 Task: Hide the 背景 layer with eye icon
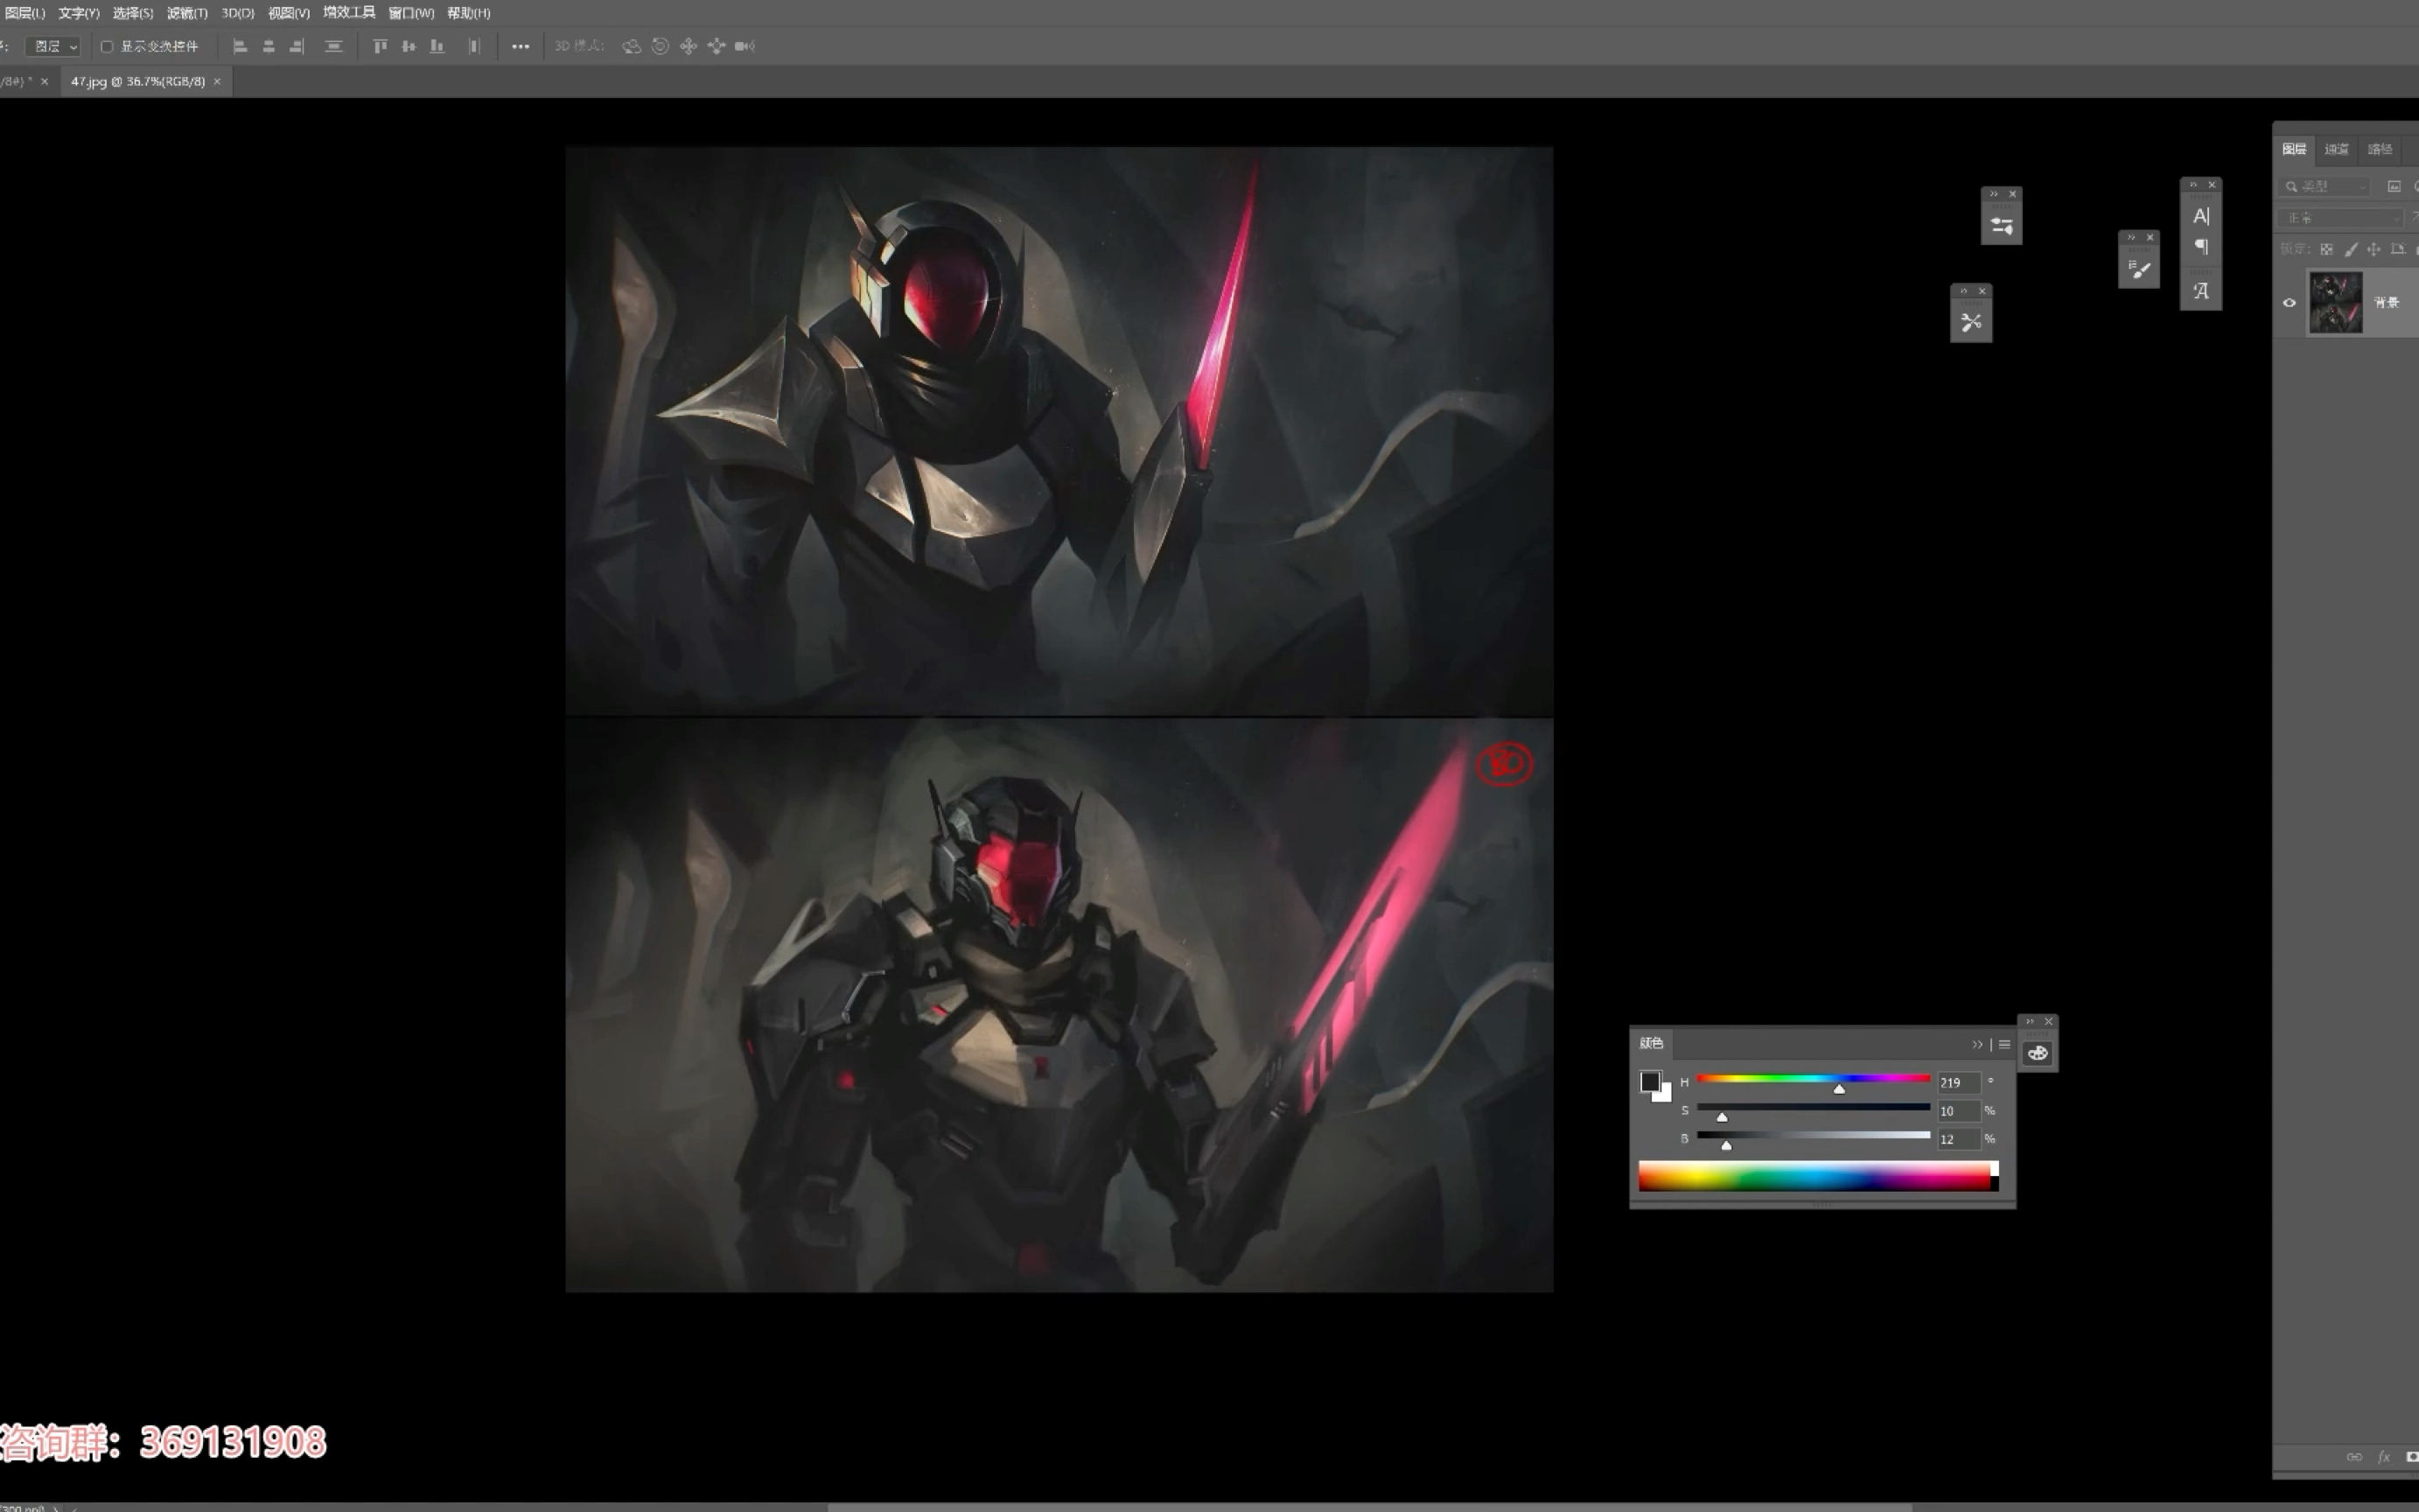coord(2289,302)
